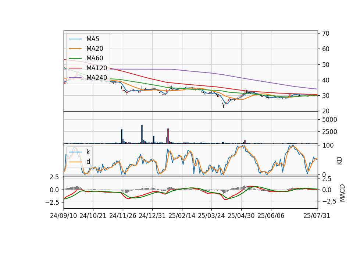Click the blue MA5 legend line swatch
This screenshot has height=254, width=353.
75,39
